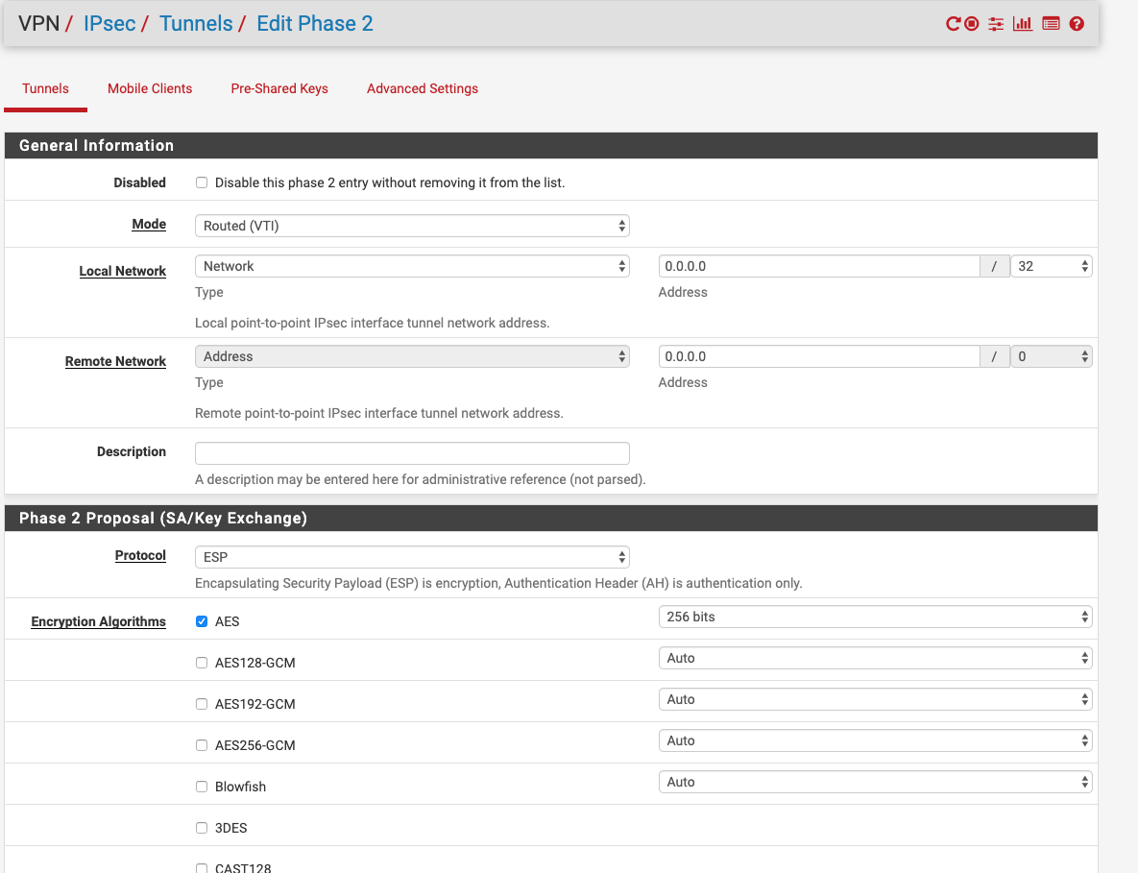Click into the Description text field
The width and height of the screenshot is (1138, 873).
point(412,453)
